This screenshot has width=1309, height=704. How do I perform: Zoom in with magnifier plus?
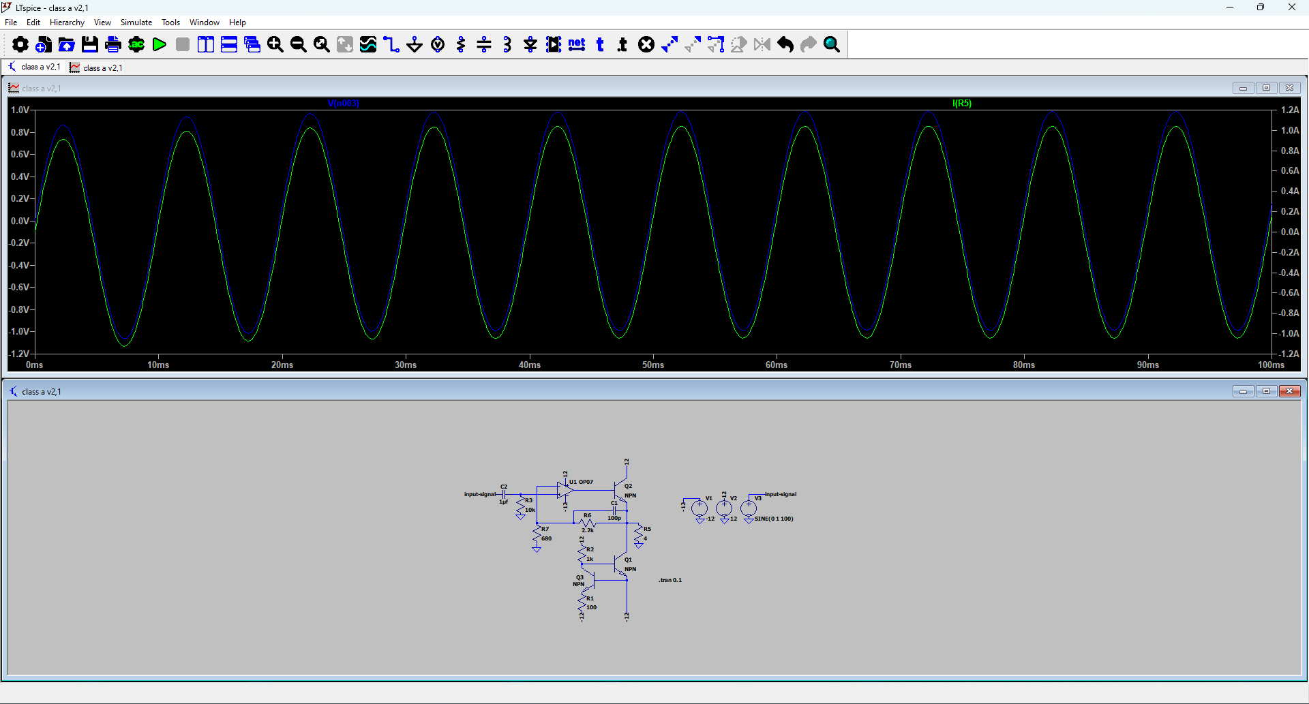(275, 45)
